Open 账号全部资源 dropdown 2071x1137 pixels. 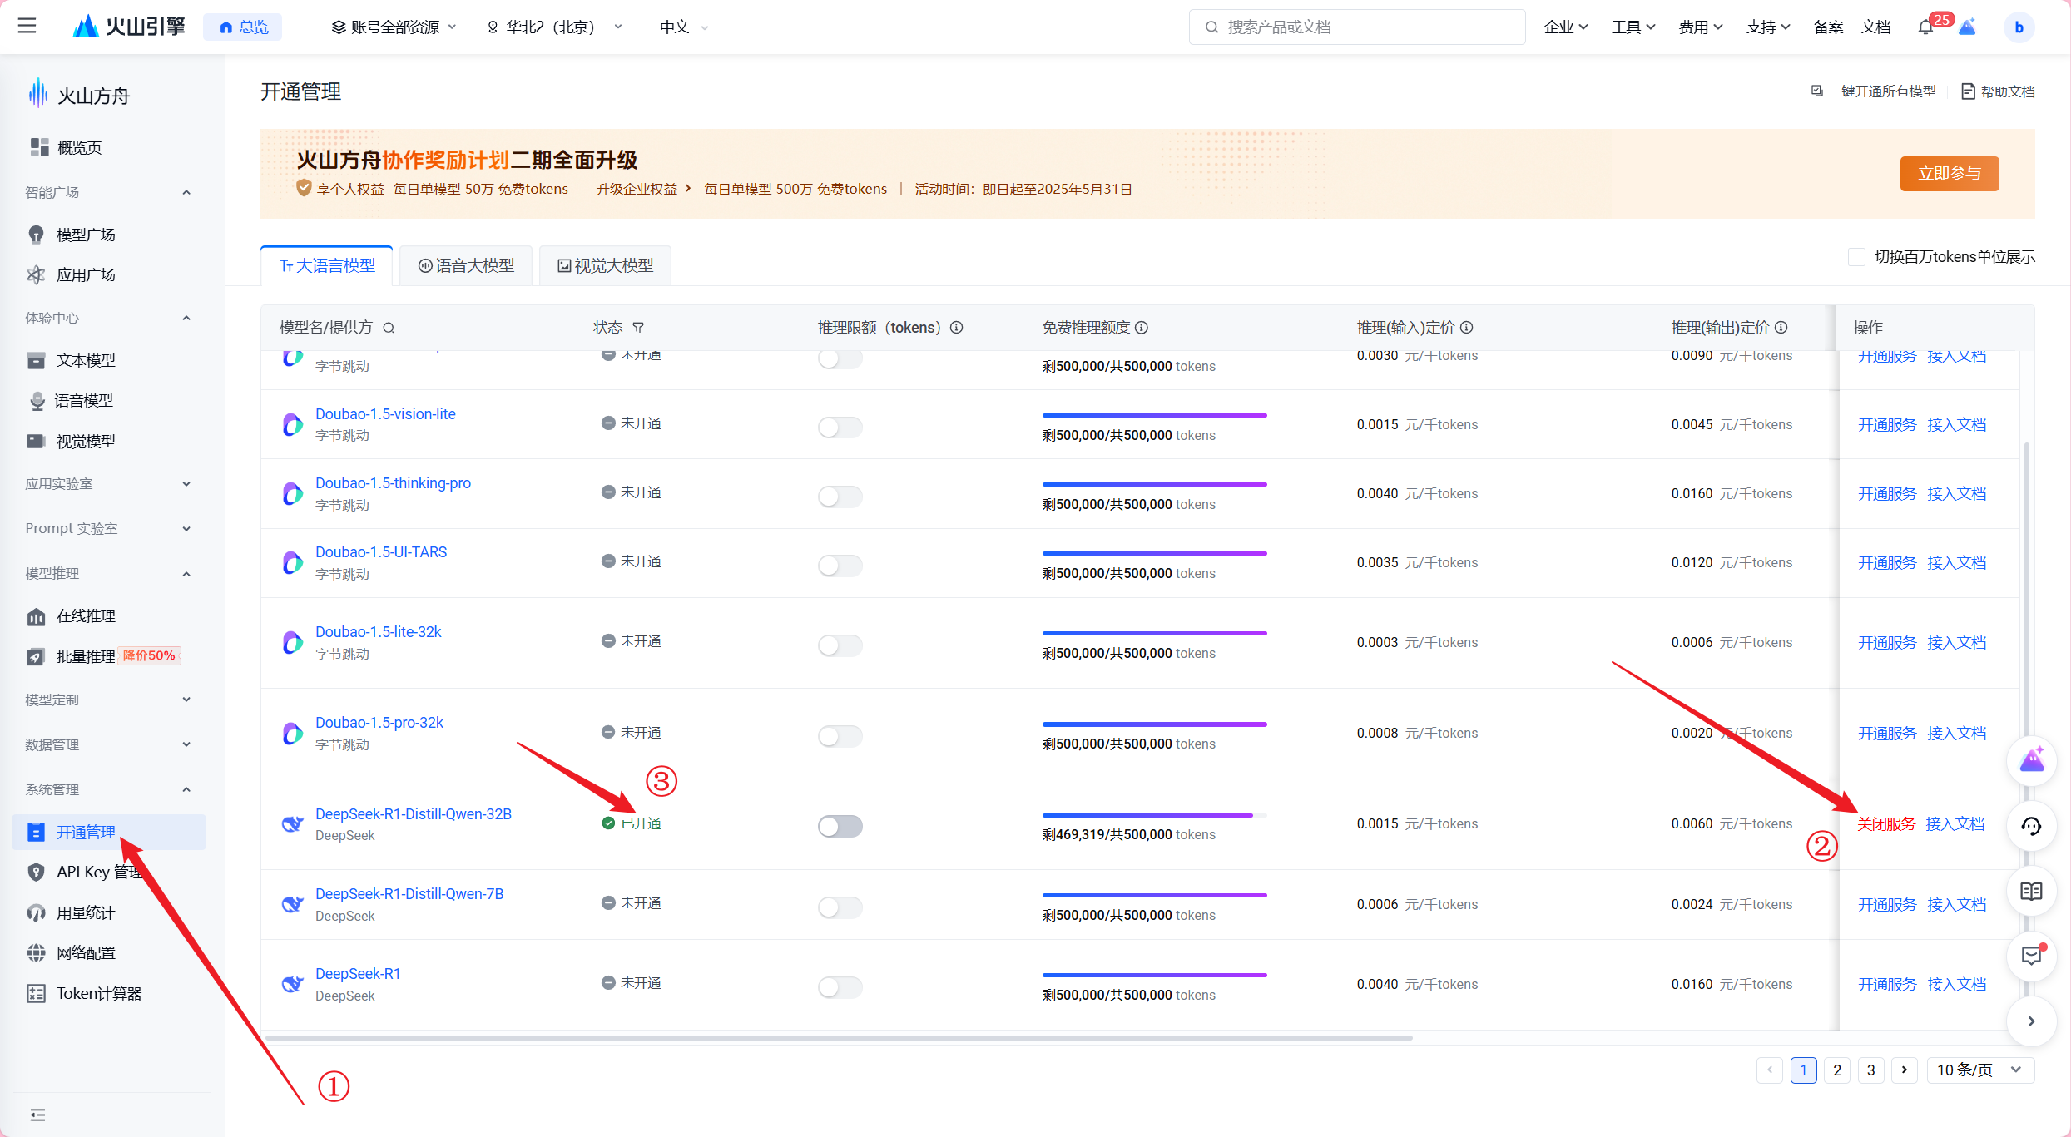(x=394, y=27)
